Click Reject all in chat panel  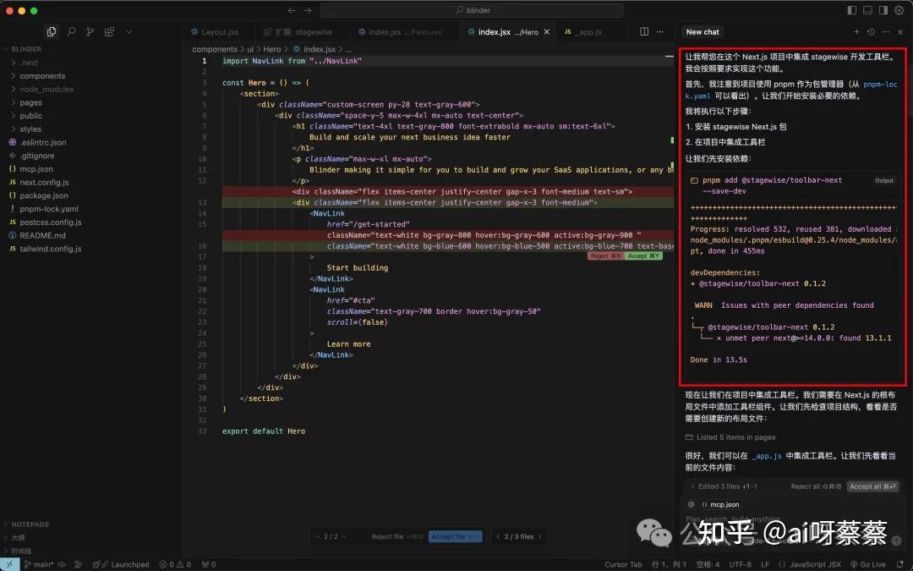[x=815, y=486]
